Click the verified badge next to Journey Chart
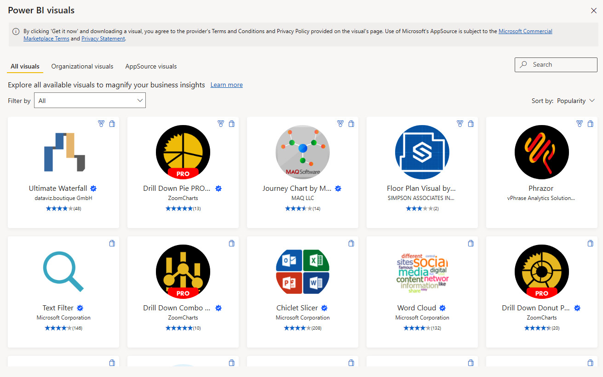 [338, 188]
